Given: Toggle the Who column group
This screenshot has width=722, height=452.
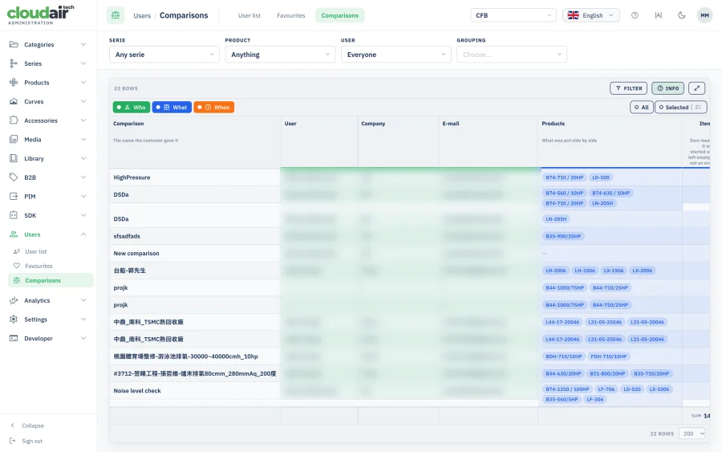Looking at the screenshot, I should 132,108.
